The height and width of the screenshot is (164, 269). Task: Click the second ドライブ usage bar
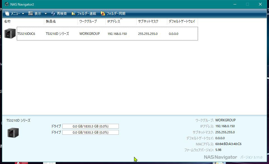click(91, 132)
